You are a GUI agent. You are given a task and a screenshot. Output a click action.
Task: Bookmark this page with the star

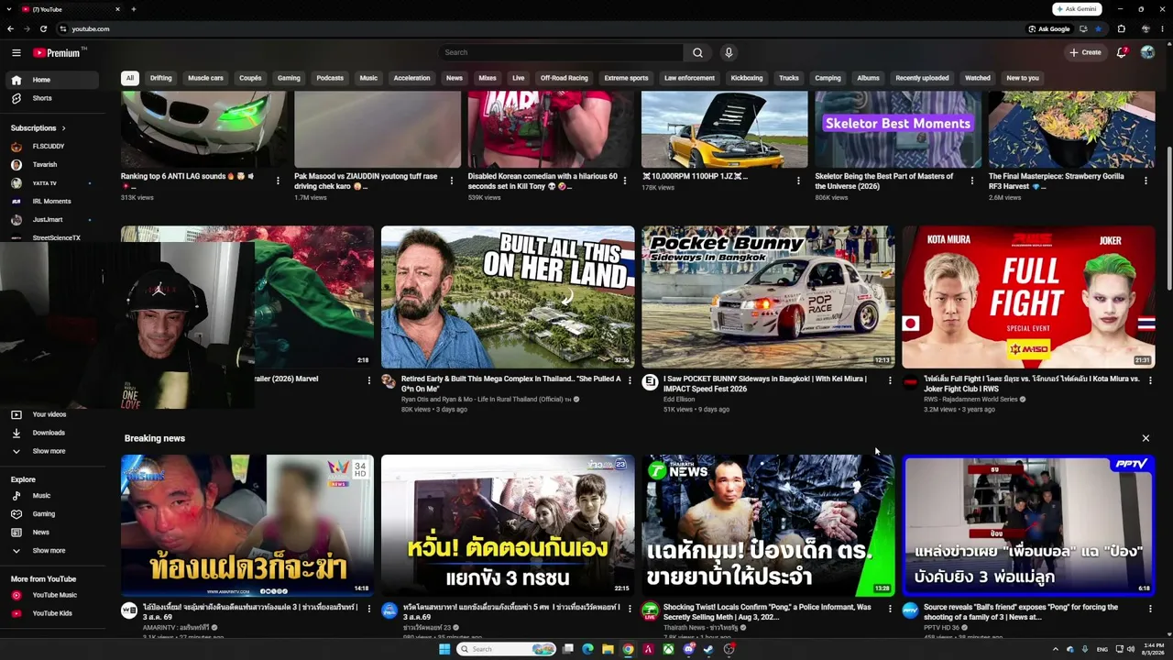click(1098, 28)
